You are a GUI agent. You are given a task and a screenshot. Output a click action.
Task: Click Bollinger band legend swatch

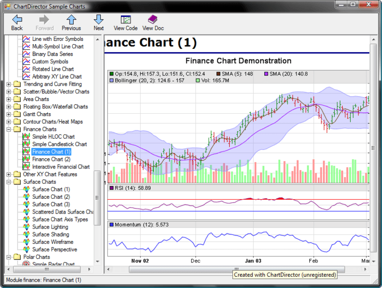click(111, 80)
